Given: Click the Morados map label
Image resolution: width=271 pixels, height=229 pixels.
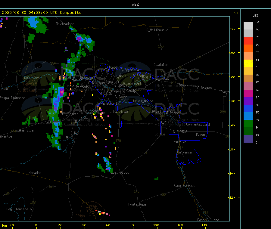Looking at the screenshot, I should click(x=35, y=173).
